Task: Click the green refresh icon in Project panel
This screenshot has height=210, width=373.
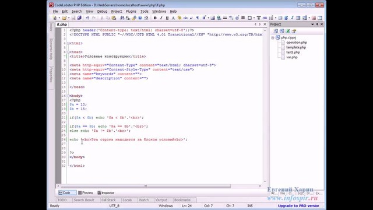Action: point(288,31)
